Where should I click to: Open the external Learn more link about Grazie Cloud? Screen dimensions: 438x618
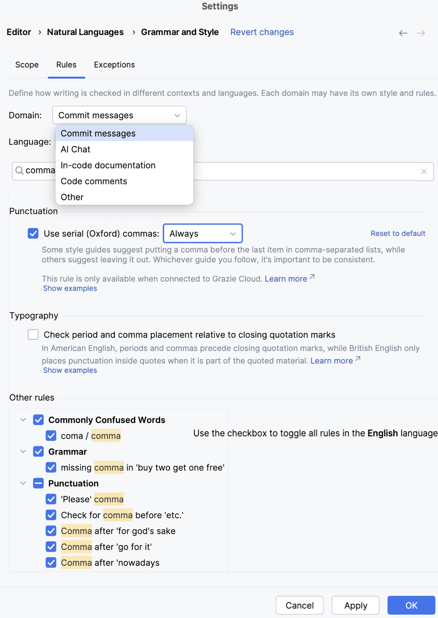286,279
